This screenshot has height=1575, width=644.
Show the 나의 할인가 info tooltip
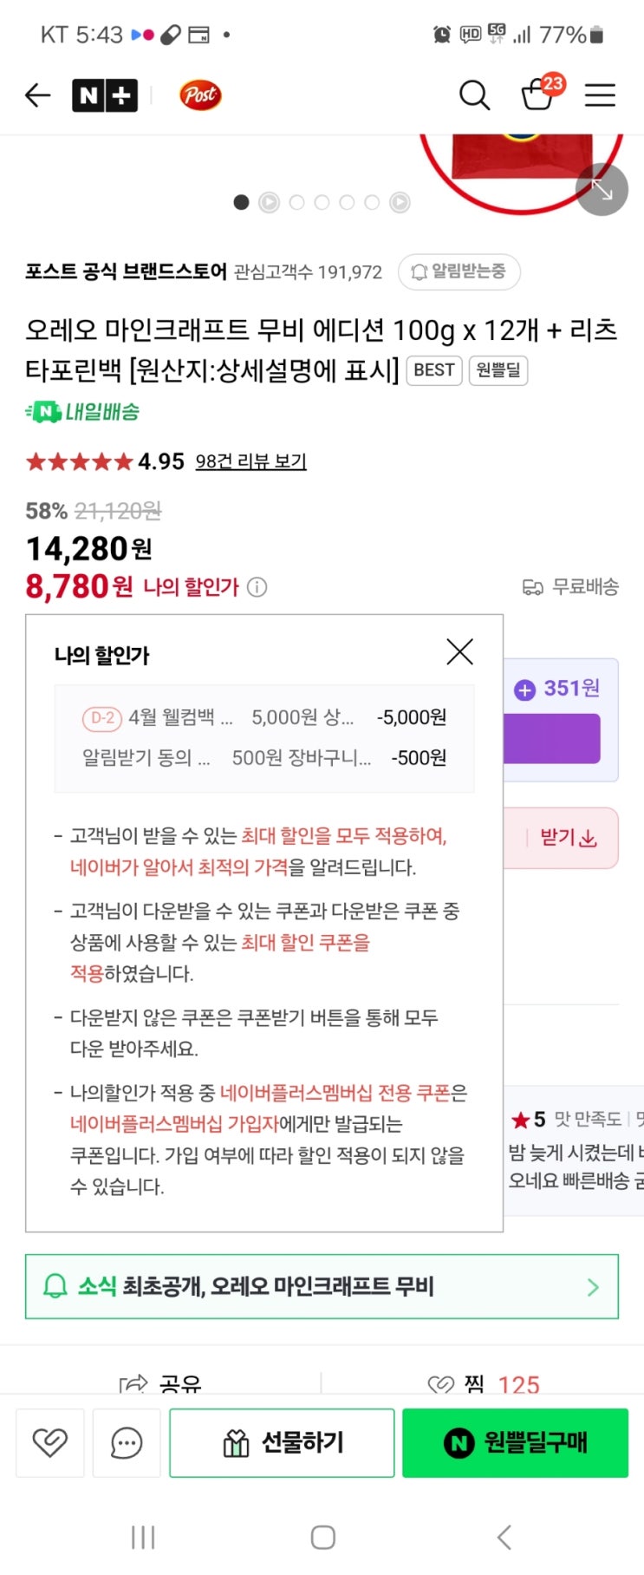[257, 587]
